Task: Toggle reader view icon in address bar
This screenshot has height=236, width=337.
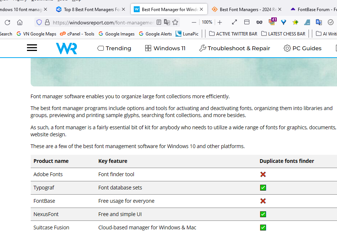Action: [159, 22]
